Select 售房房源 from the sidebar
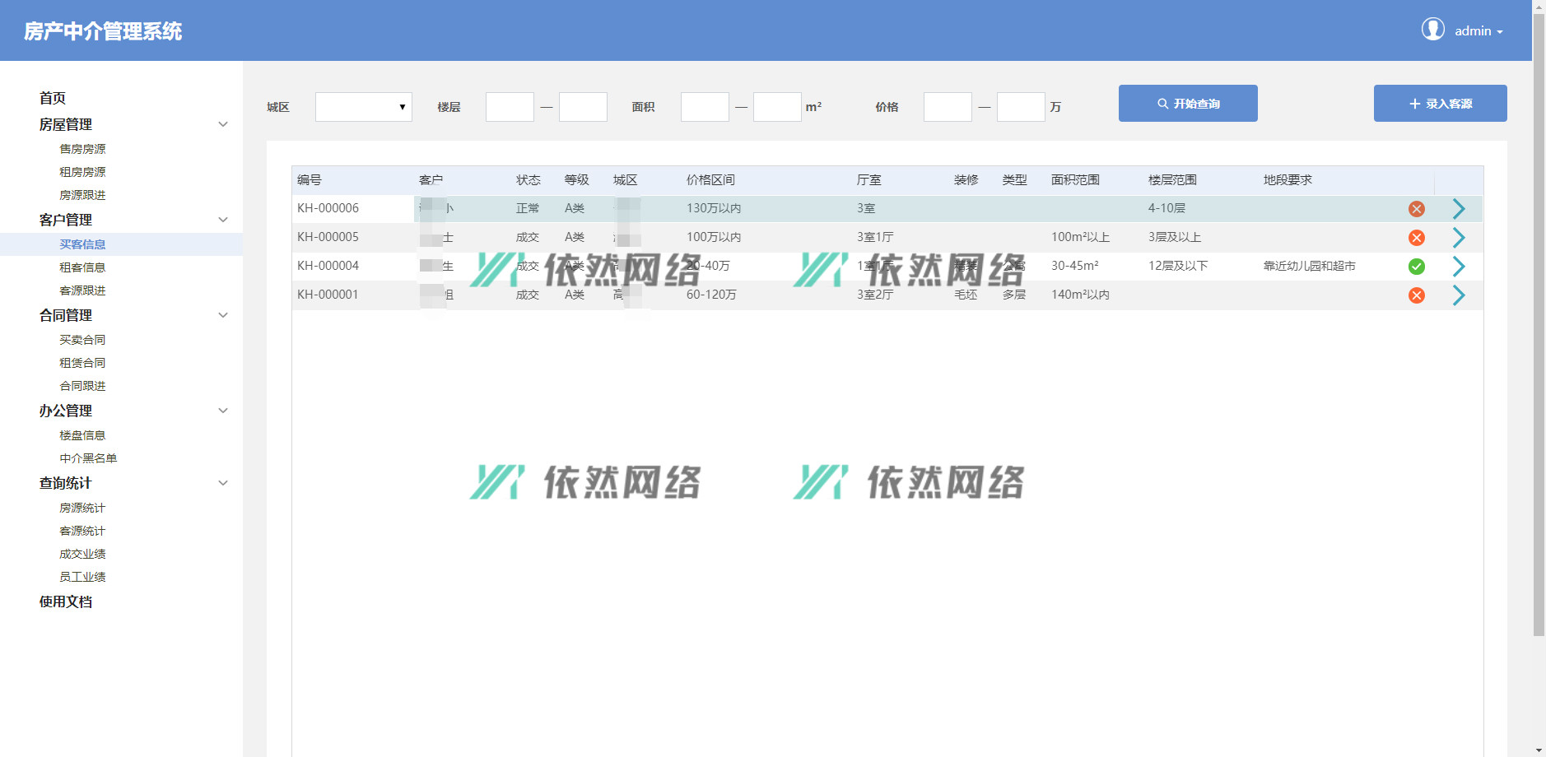The height and width of the screenshot is (757, 1546). (x=82, y=149)
